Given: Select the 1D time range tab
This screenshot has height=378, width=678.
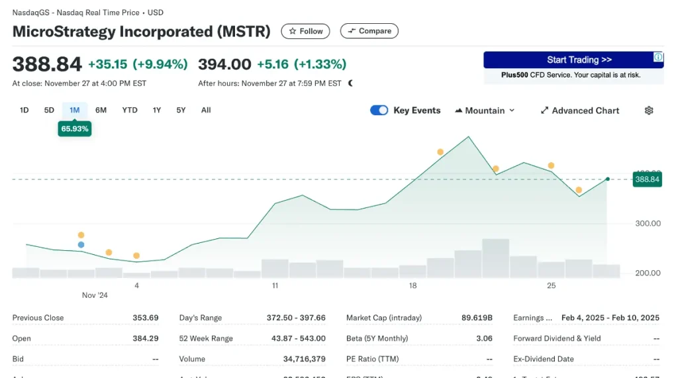Looking at the screenshot, I should [x=24, y=111].
